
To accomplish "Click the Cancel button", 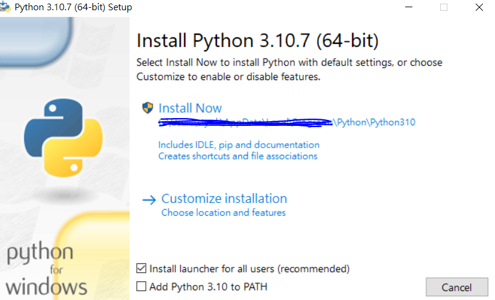I will tap(456, 287).
